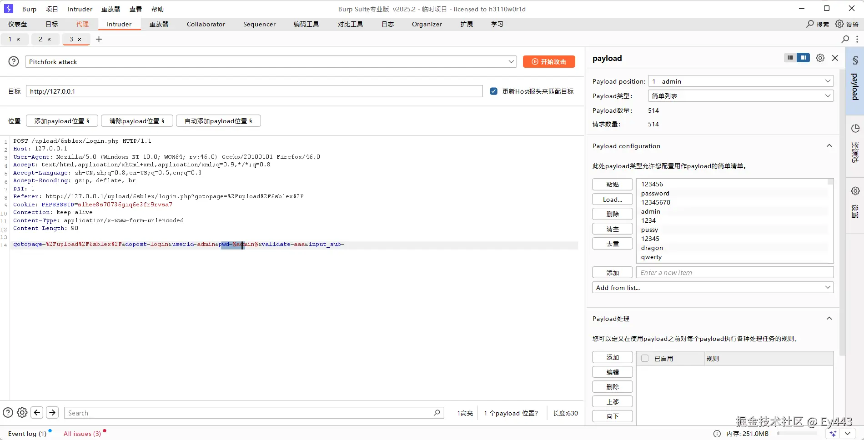Open the 查看 menu
The width and height of the screenshot is (864, 440).
136,9
